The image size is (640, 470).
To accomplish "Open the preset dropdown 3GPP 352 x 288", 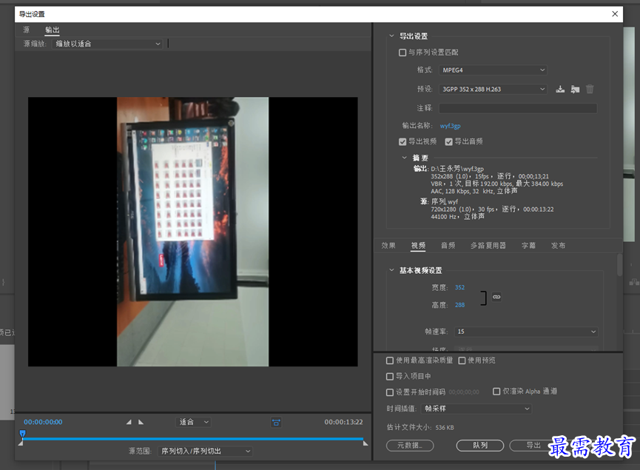I will coord(493,89).
